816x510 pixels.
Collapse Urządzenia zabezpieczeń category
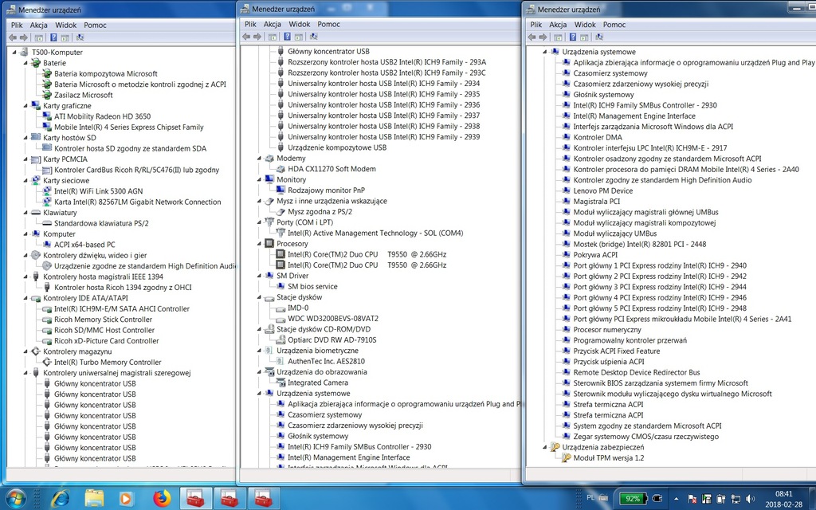click(544, 447)
